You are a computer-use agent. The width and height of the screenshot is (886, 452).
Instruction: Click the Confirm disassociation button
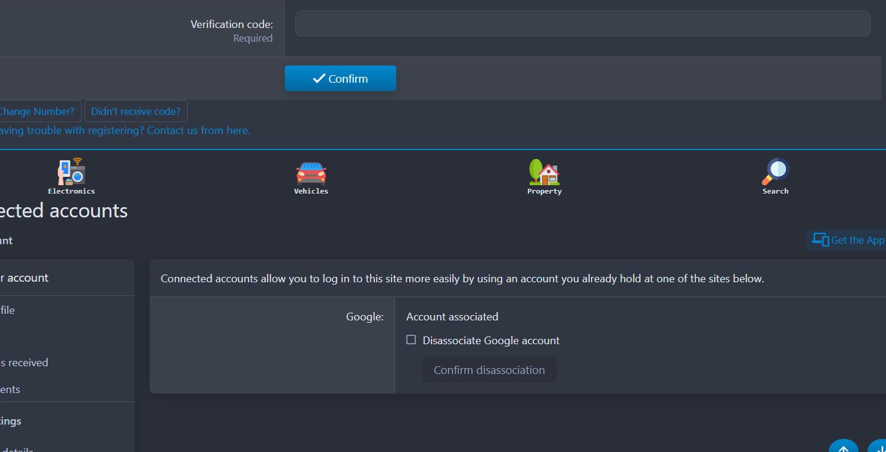click(x=489, y=370)
